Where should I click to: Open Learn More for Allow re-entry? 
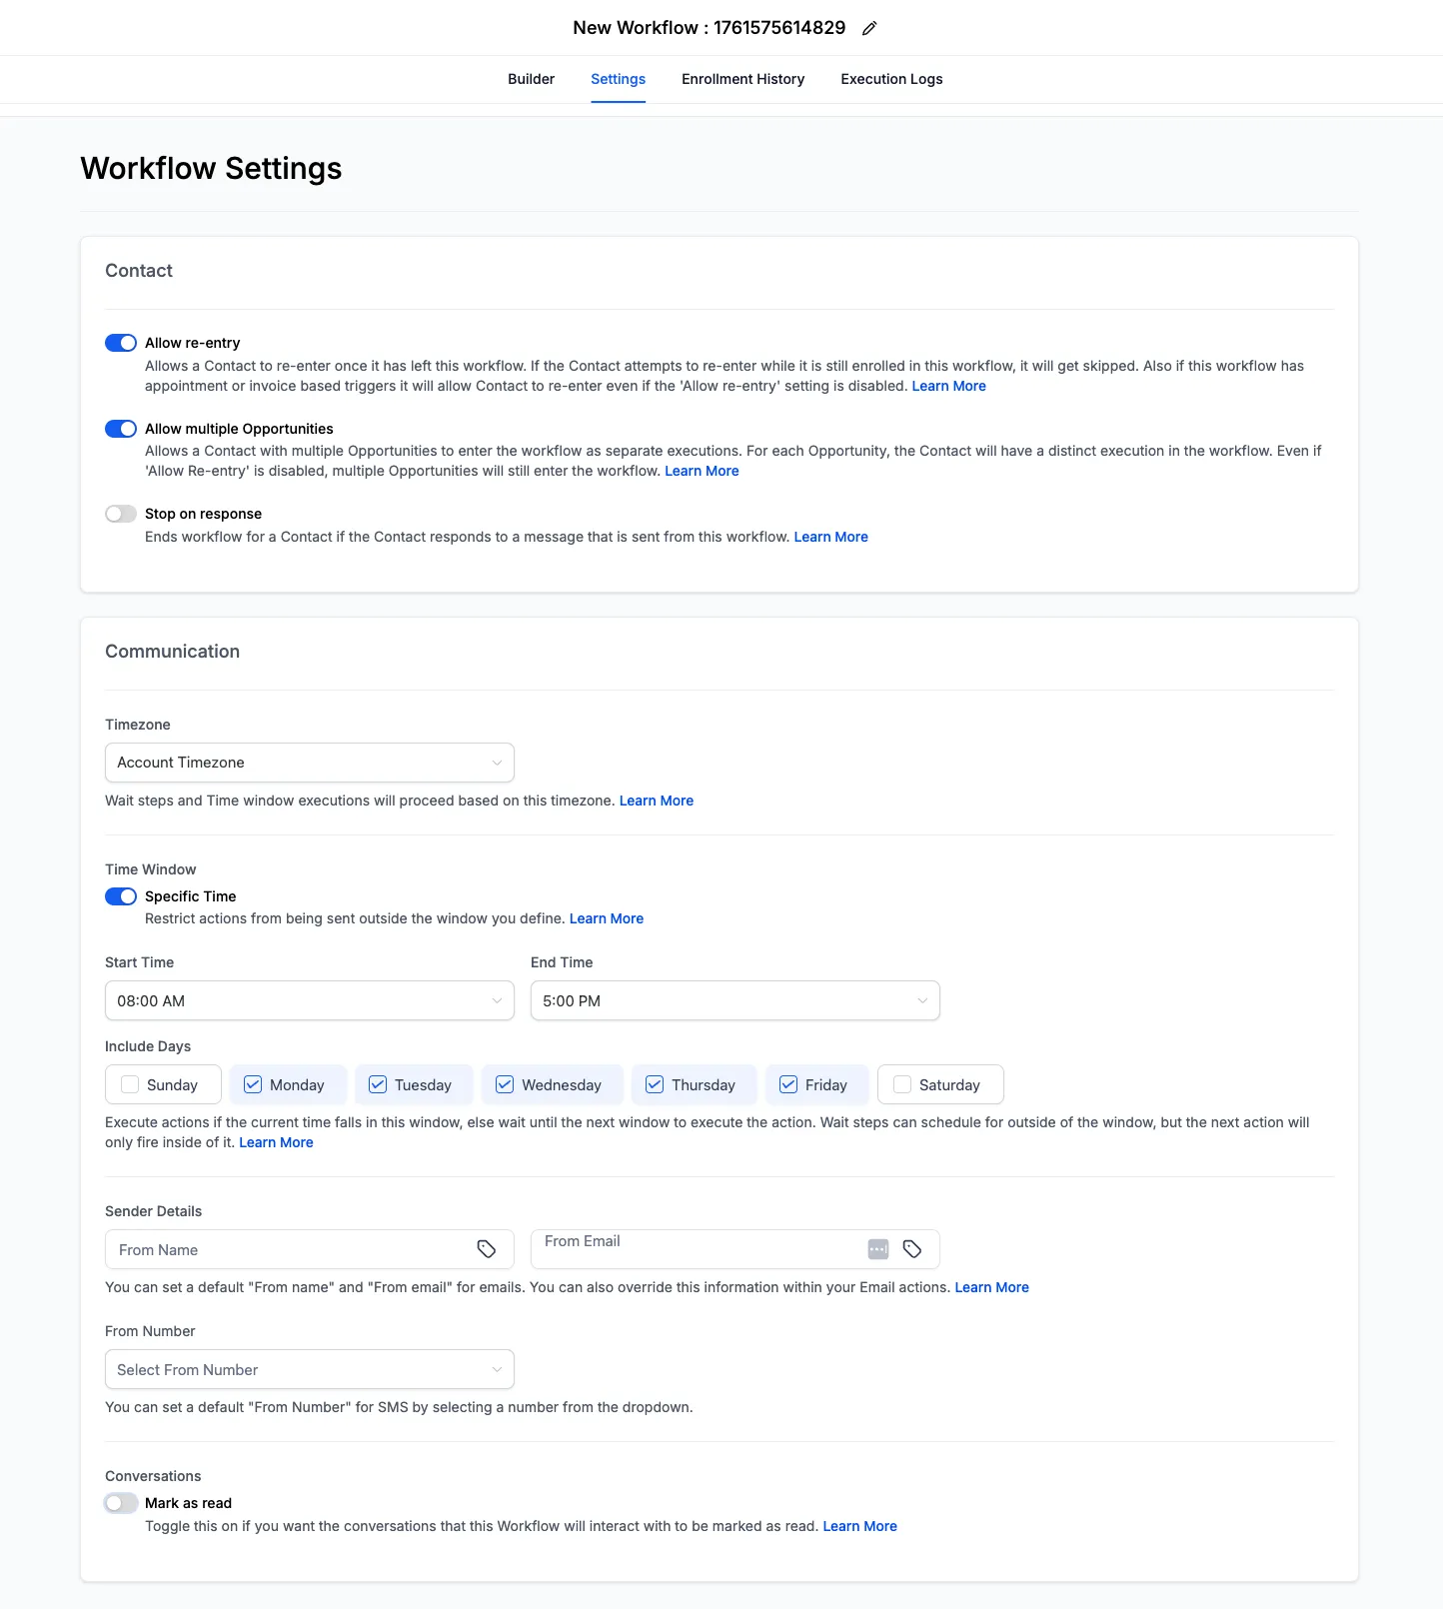[948, 386]
